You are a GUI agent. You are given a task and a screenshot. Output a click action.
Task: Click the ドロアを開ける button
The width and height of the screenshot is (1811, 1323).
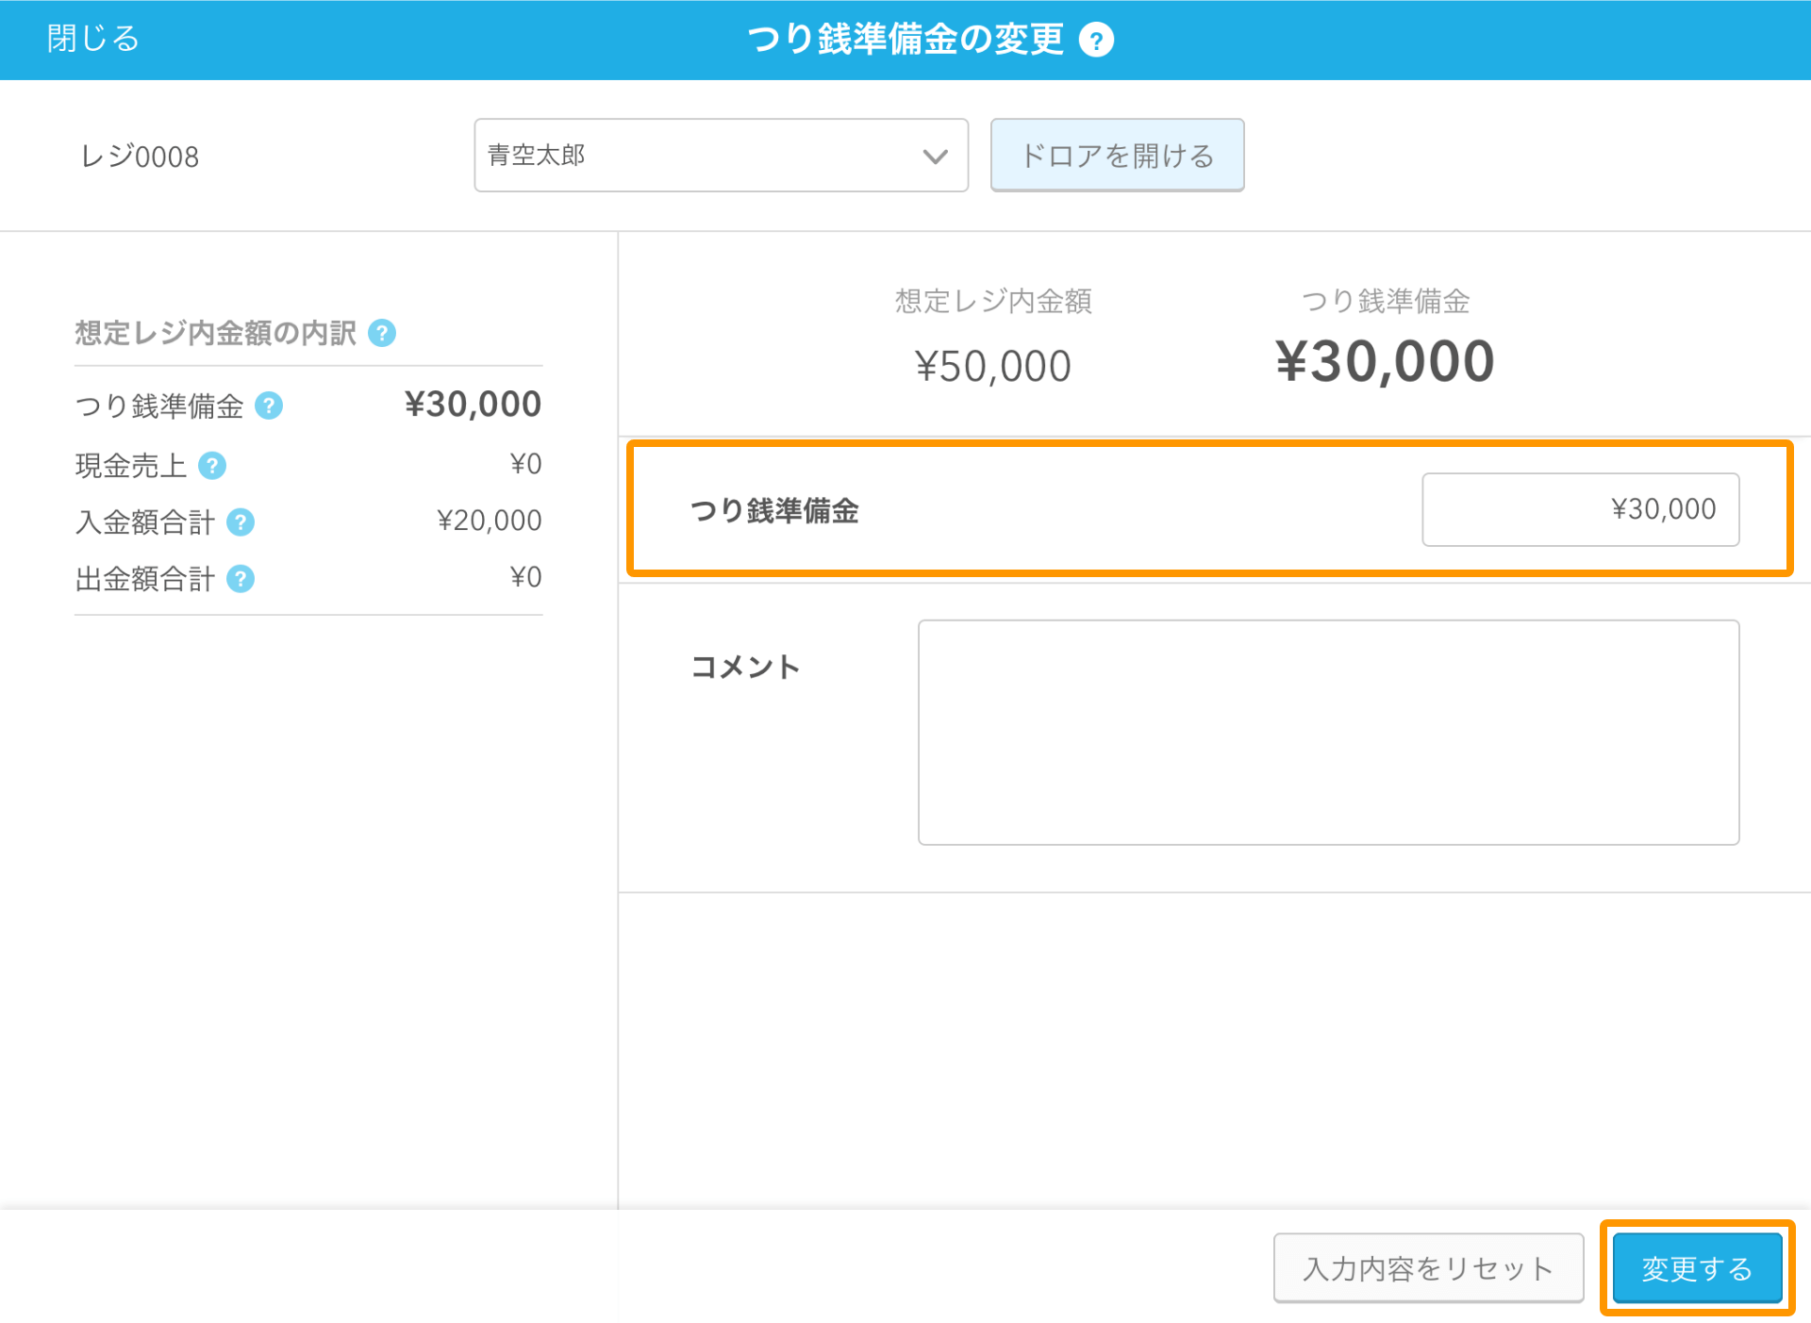pyautogui.click(x=1117, y=156)
